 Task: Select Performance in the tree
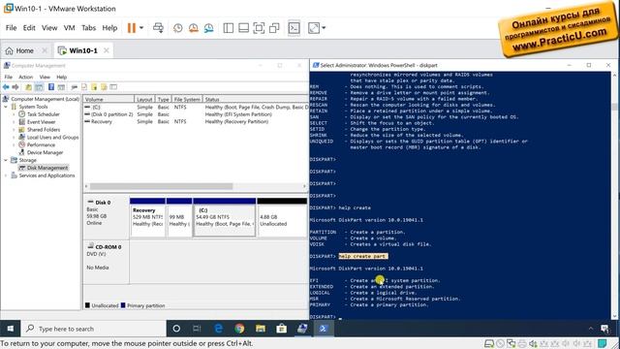41,144
